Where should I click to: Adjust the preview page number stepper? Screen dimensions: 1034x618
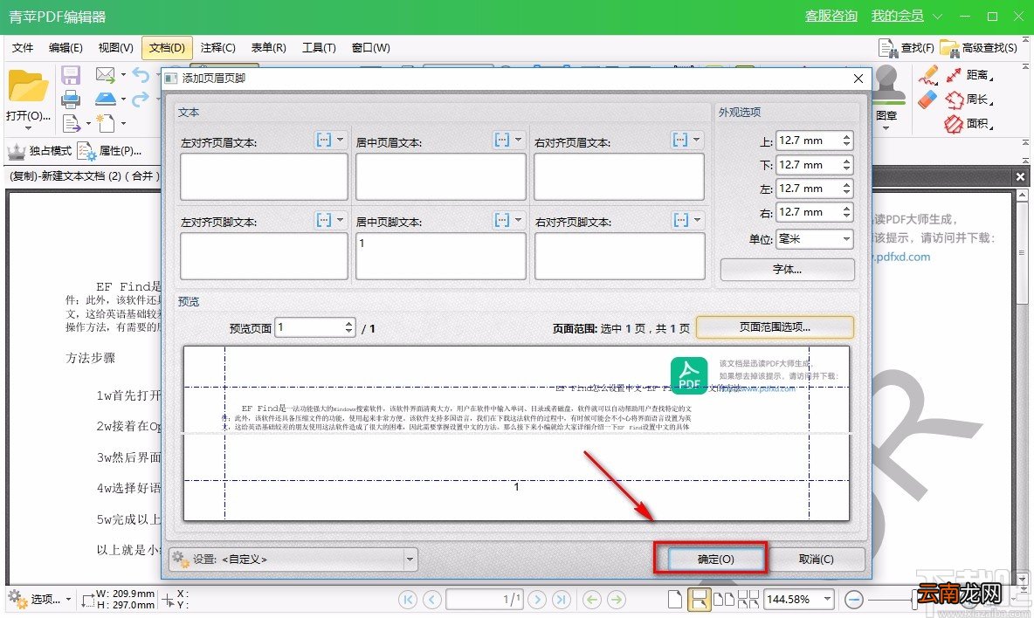coord(348,327)
